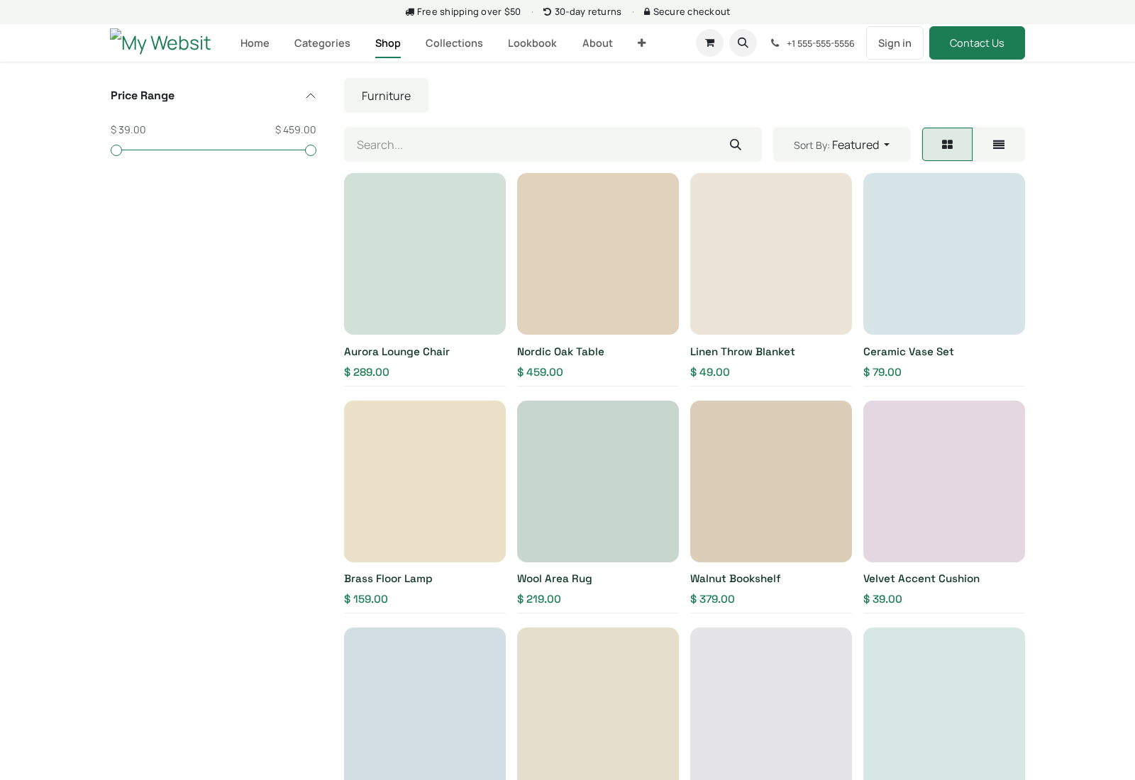Viewport: 1135px width, 780px height.
Task: Open the Collections page
Action: (x=454, y=43)
